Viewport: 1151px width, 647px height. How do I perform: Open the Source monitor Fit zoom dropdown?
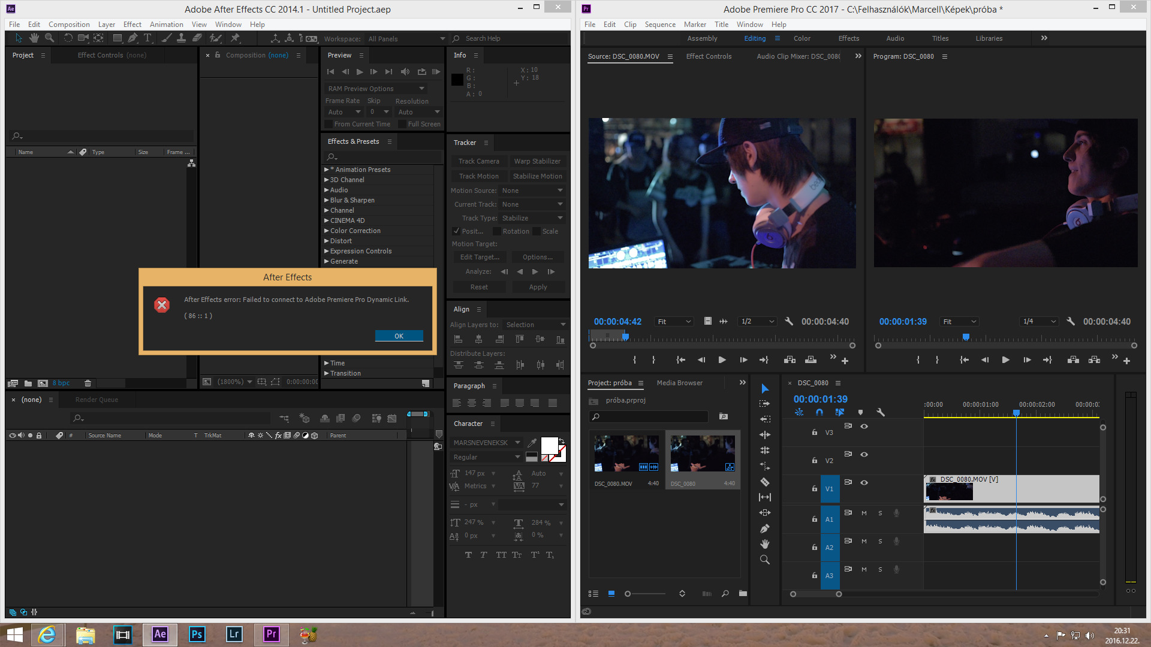[674, 321]
